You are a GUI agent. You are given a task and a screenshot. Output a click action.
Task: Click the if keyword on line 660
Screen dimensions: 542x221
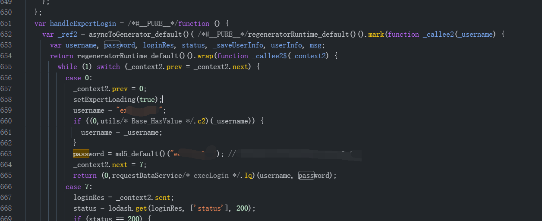[77, 121]
